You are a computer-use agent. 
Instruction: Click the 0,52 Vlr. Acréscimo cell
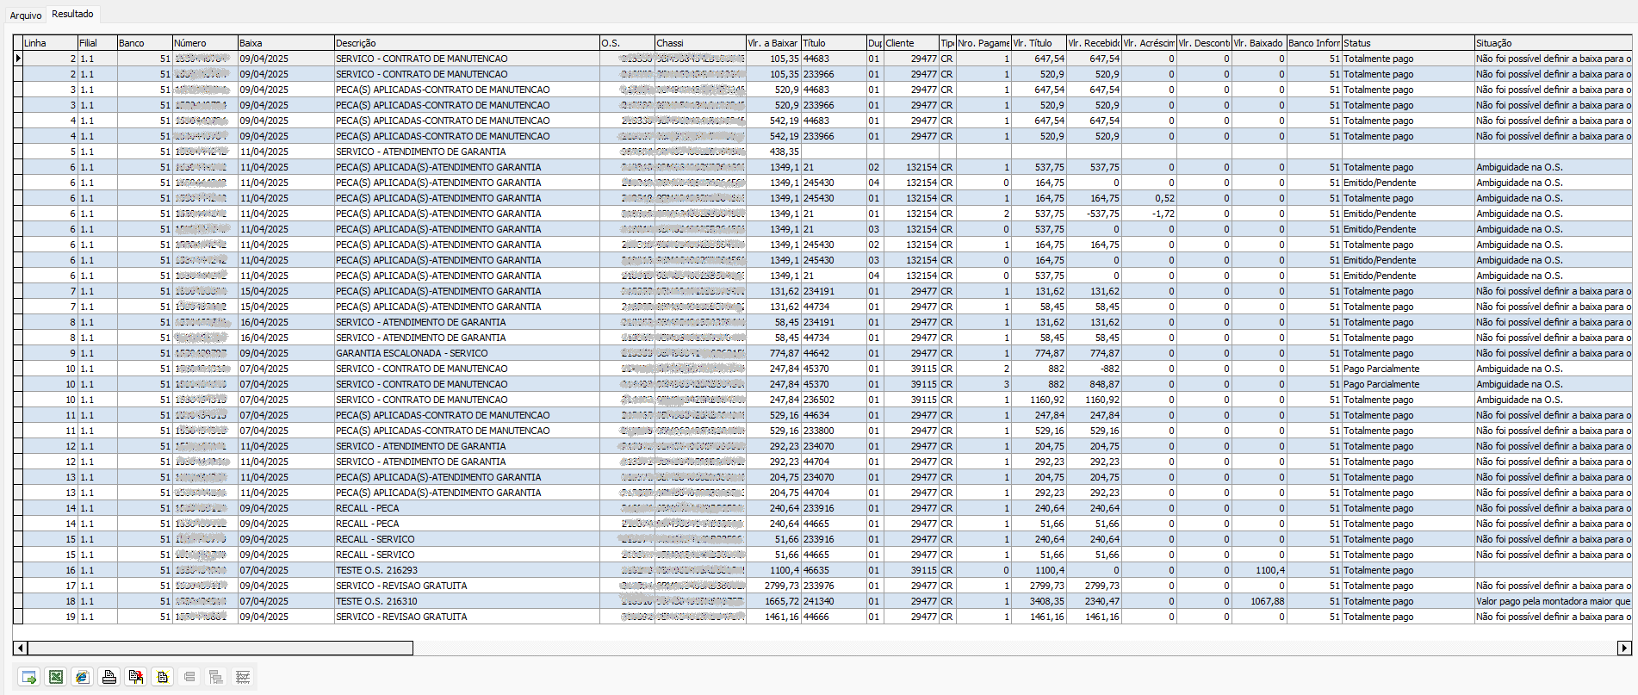click(1149, 198)
